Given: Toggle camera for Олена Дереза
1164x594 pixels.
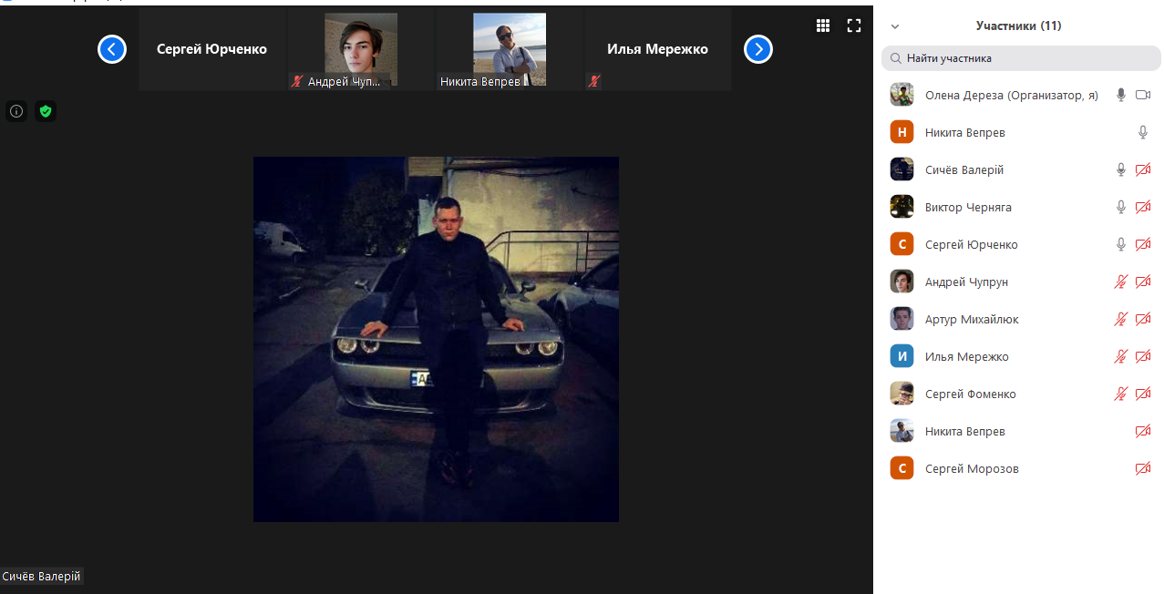Looking at the screenshot, I should (1143, 95).
